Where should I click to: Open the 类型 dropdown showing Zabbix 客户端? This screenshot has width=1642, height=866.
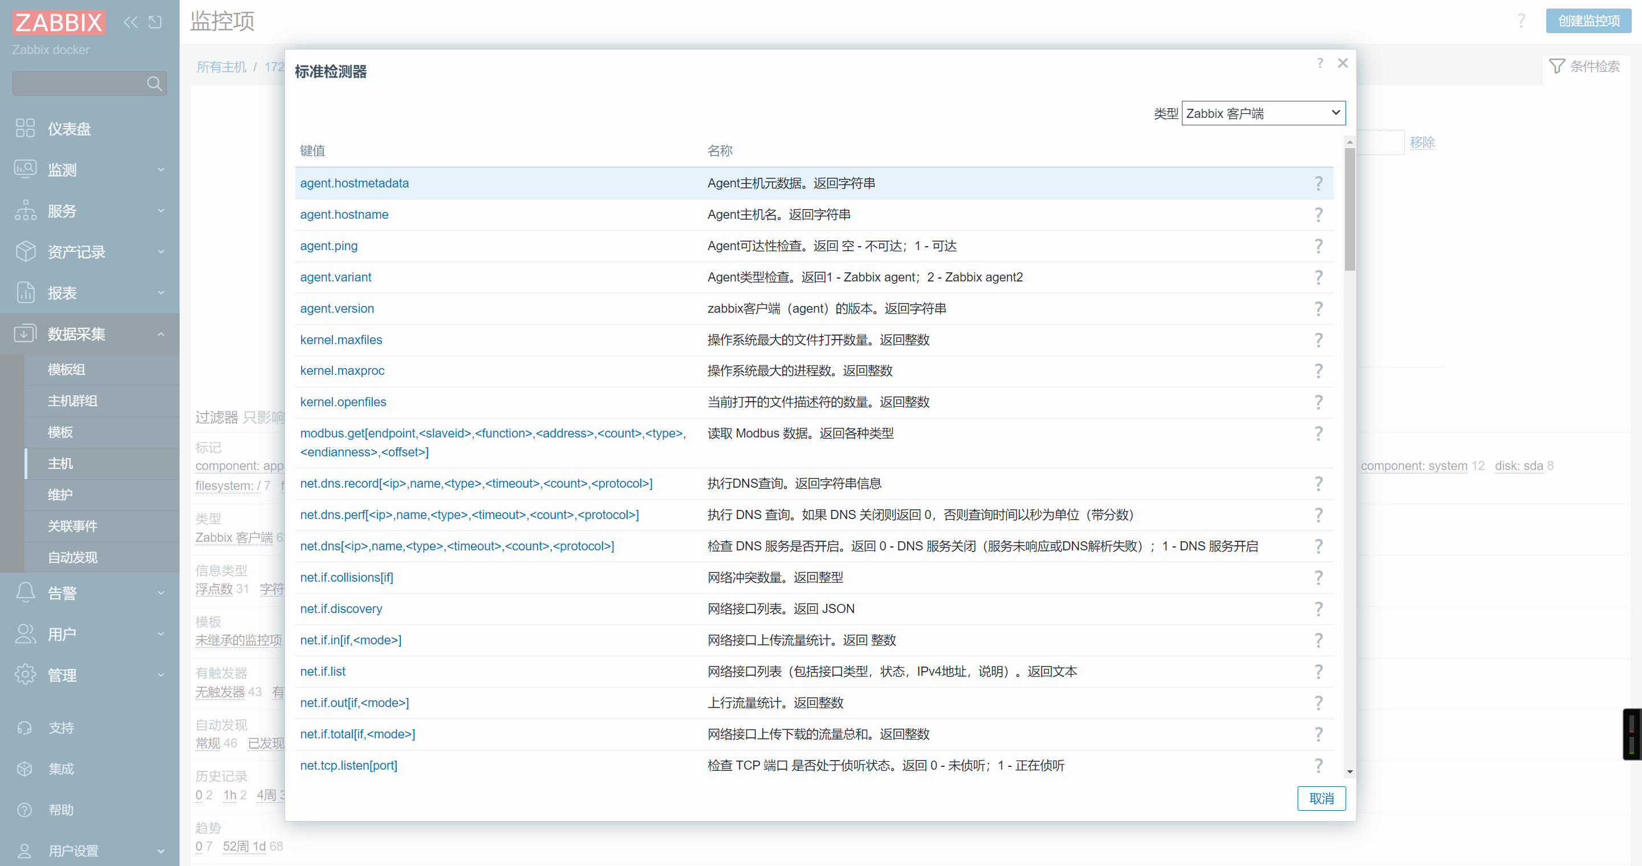(x=1263, y=113)
